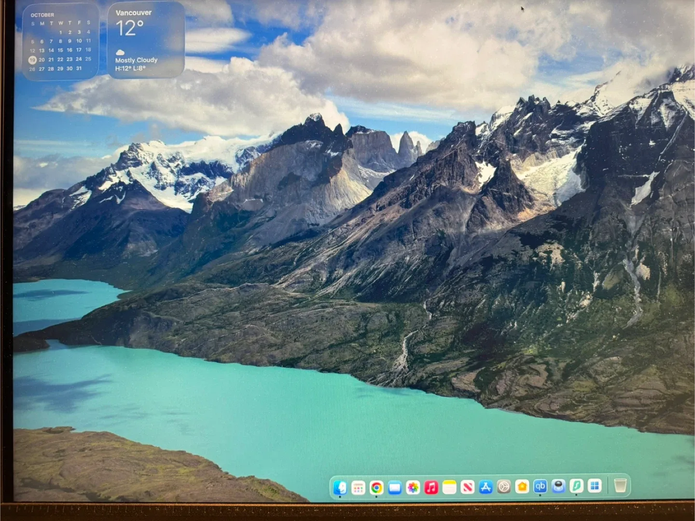
Task: Open System Settings from the Dock
Action: 504,487
